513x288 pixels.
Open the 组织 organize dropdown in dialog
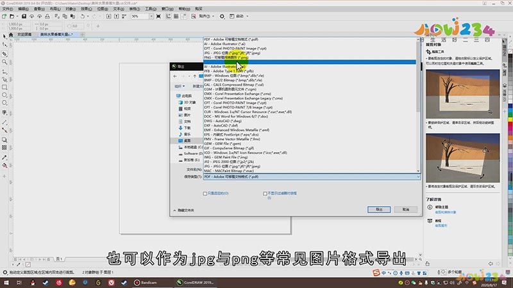click(180, 86)
